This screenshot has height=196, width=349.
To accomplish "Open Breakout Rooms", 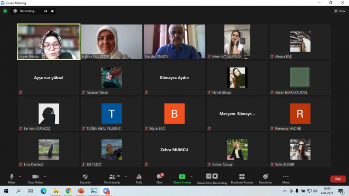I will pyautogui.click(x=242, y=178).
